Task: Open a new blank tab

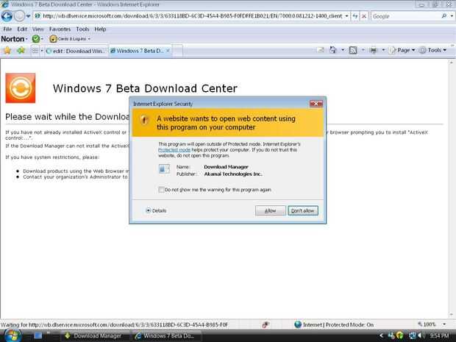Action: (x=177, y=51)
